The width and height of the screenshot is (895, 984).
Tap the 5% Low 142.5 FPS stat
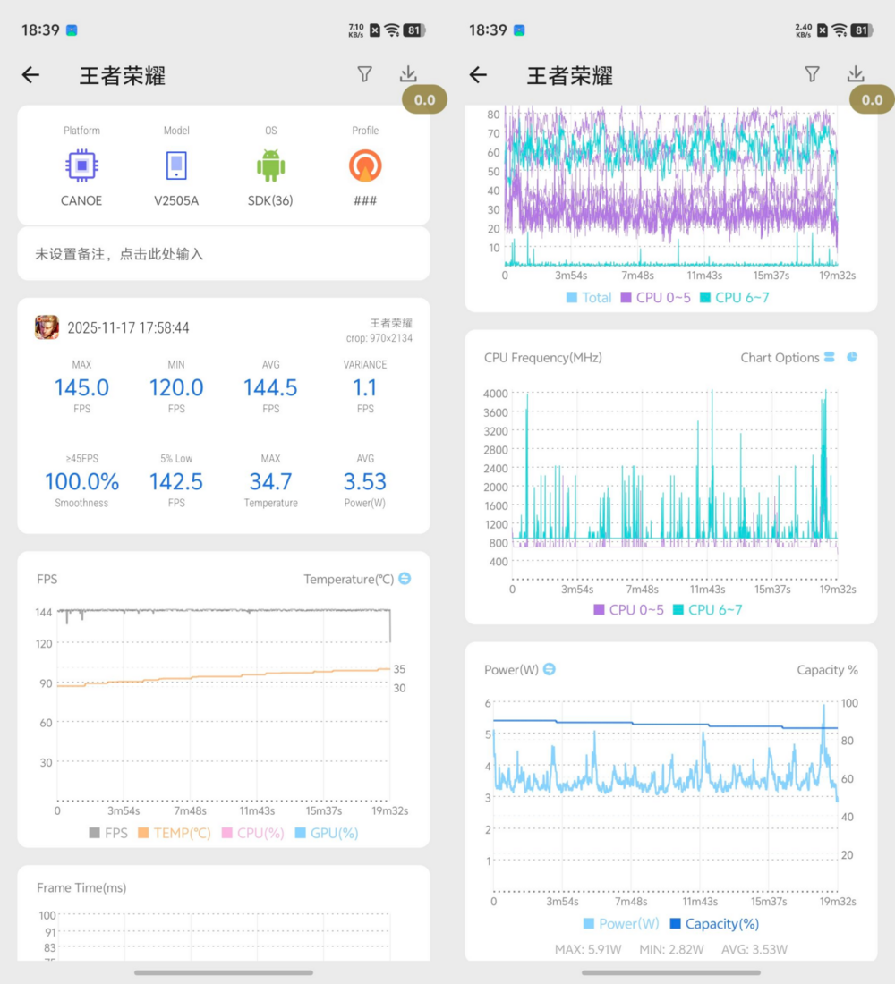pos(176,481)
